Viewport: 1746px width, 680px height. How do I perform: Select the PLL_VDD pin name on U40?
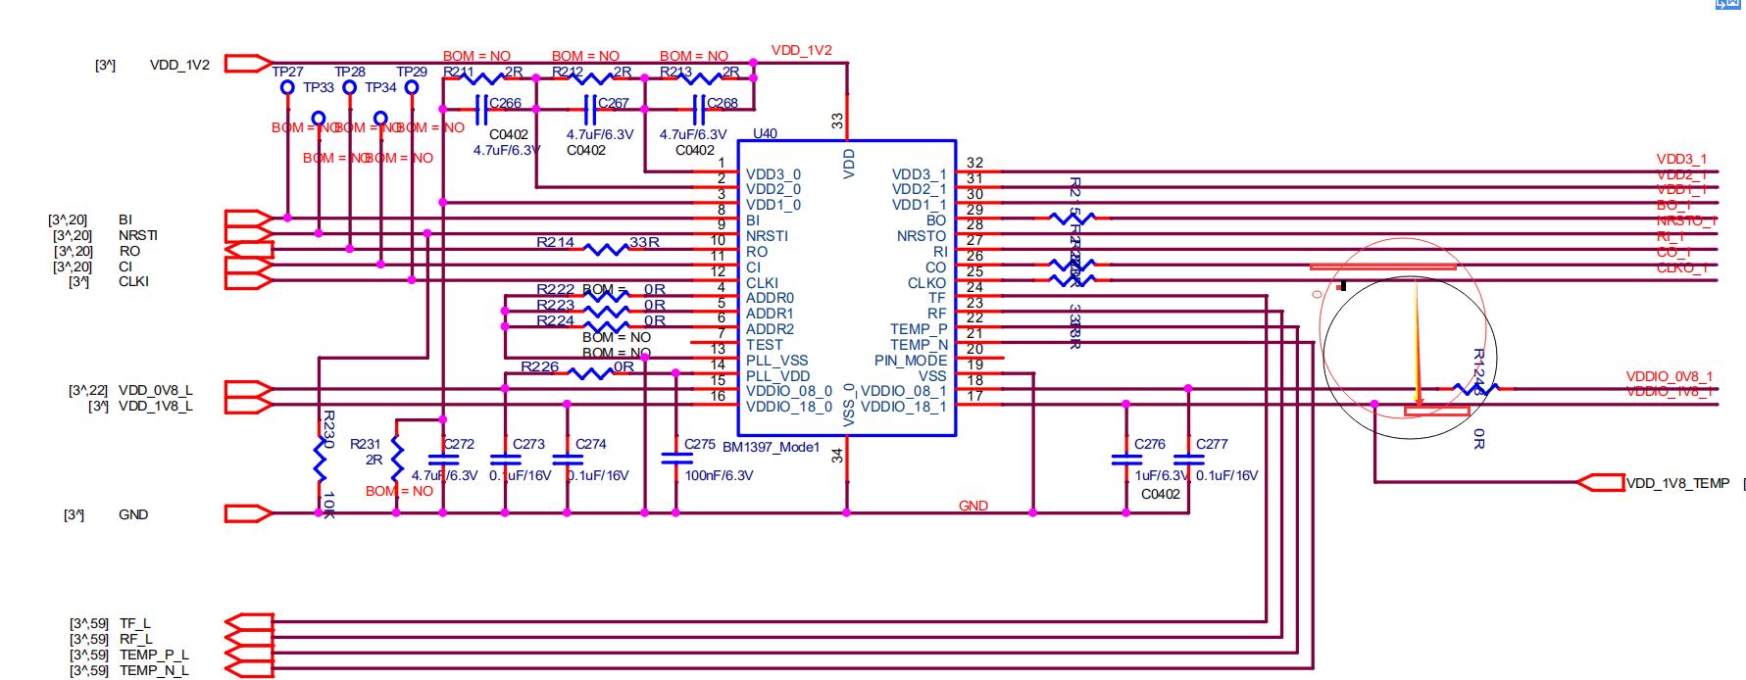click(778, 376)
